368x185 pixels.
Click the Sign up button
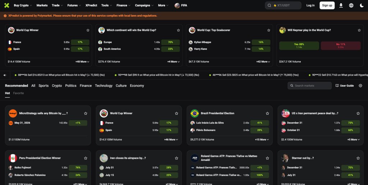tap(327, 5)
